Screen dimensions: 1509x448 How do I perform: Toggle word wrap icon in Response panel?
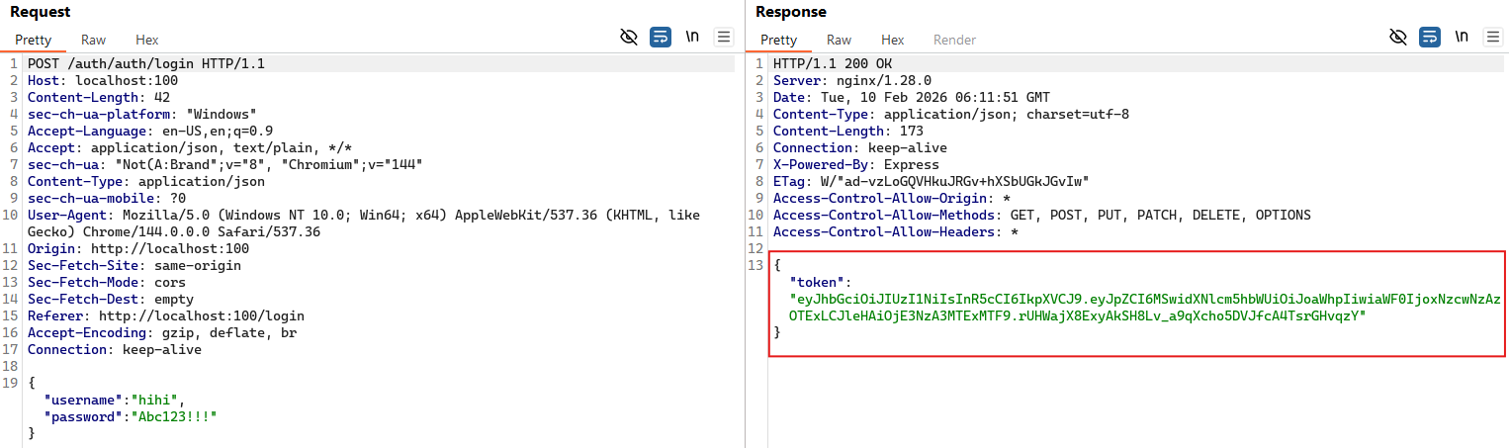1429,38
